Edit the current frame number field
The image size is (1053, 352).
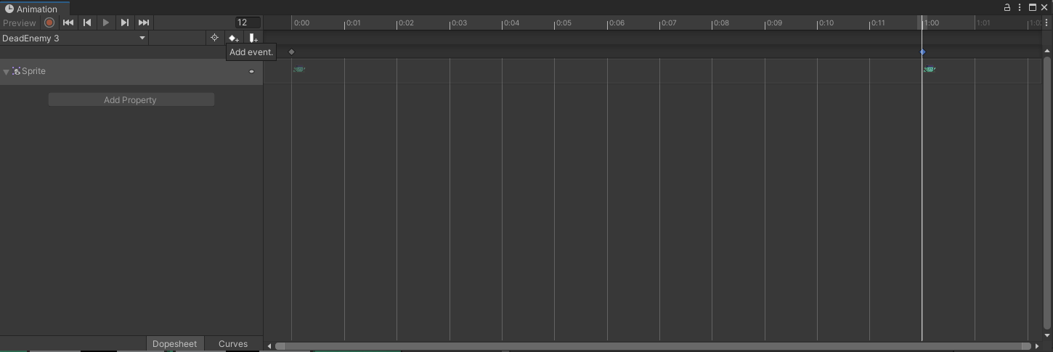click(248, 22)
